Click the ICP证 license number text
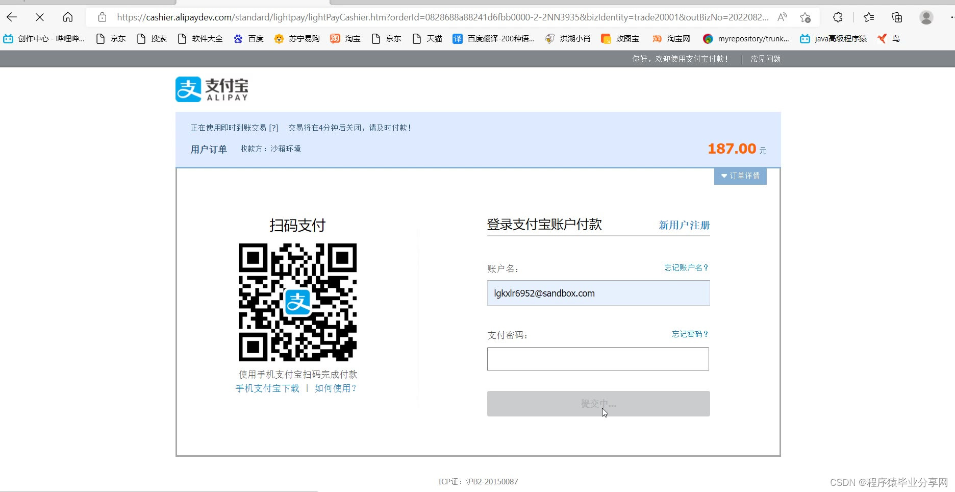The width and height of the screenshot is (955, 492). point(478,481)
